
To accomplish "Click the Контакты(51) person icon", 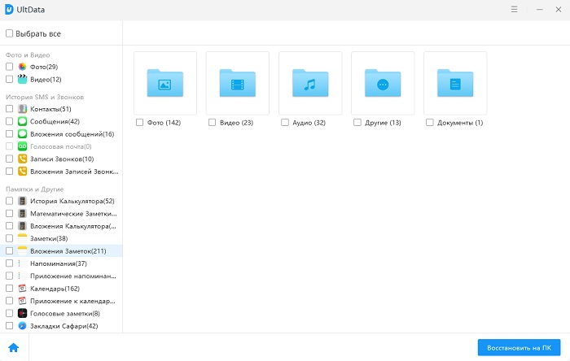I will coord(23,109).
